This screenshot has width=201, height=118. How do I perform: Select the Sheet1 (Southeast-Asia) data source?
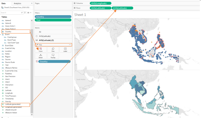[17, 8]
